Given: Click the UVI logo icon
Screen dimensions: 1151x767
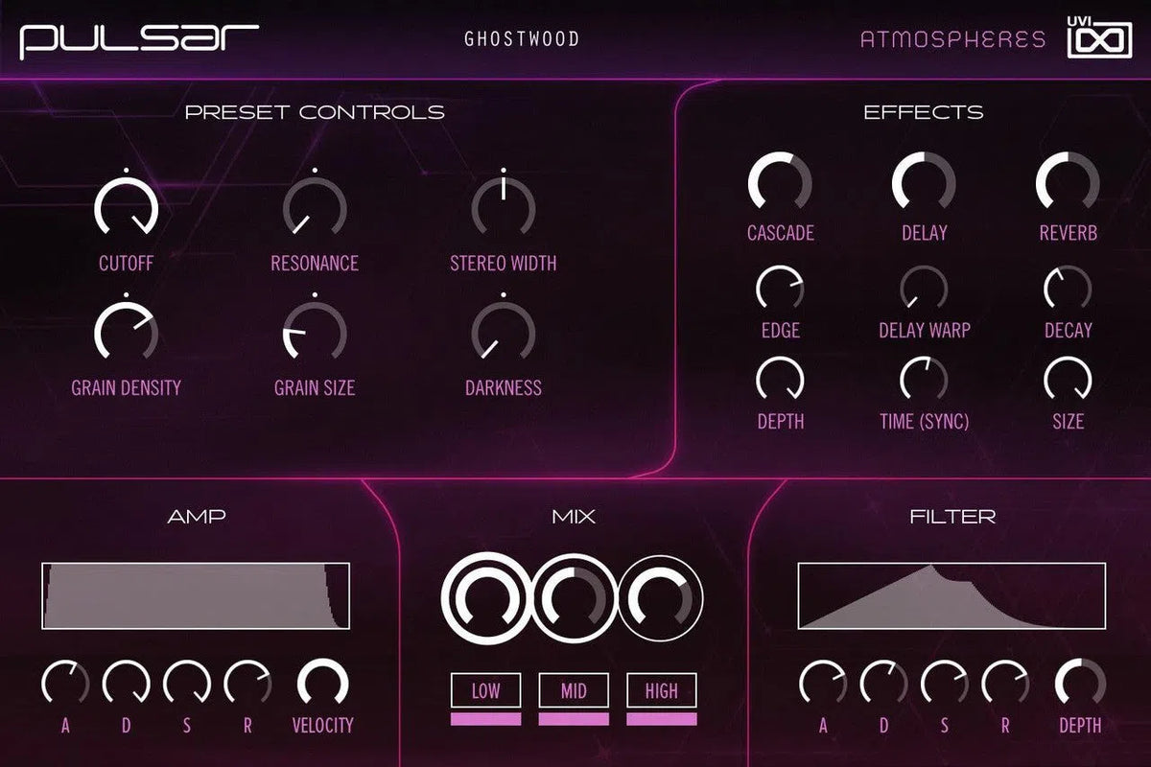Looking at the screenshot, I should (x=1098, y=38).
